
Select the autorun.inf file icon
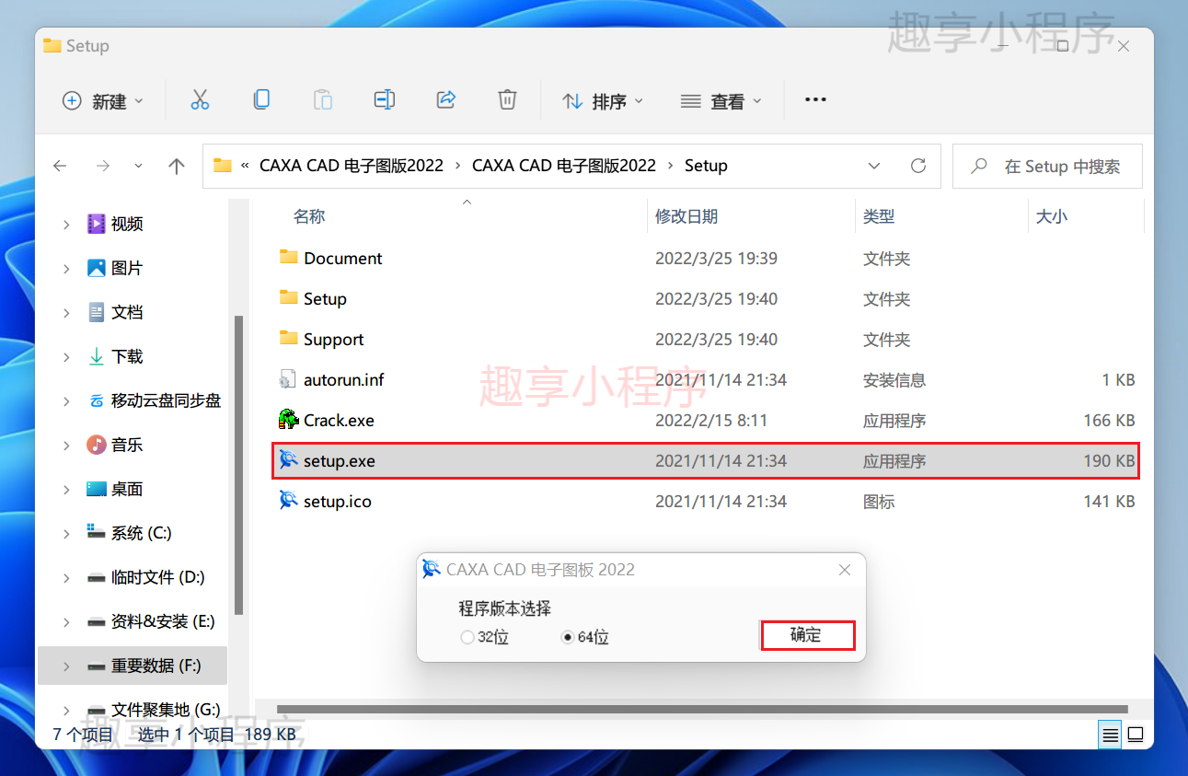click(289, 379)
